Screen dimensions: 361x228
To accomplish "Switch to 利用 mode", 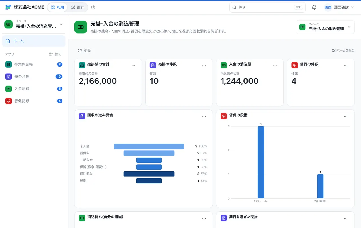I will 58,7.
